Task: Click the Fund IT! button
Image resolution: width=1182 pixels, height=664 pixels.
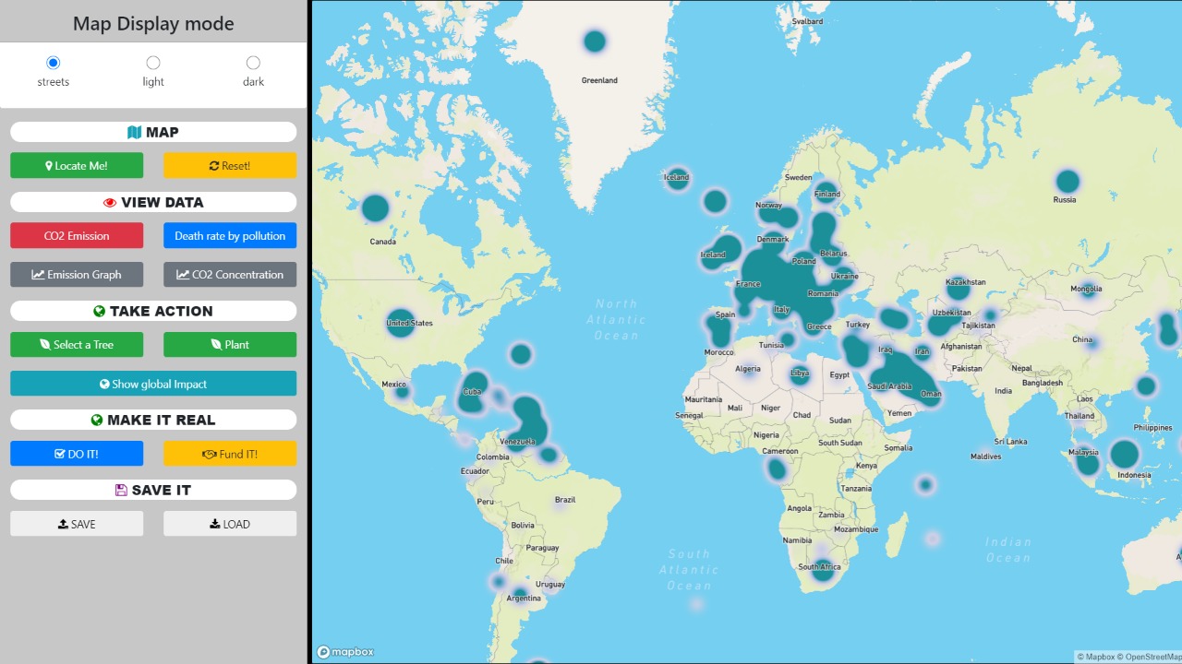Action: click(230, 454)
